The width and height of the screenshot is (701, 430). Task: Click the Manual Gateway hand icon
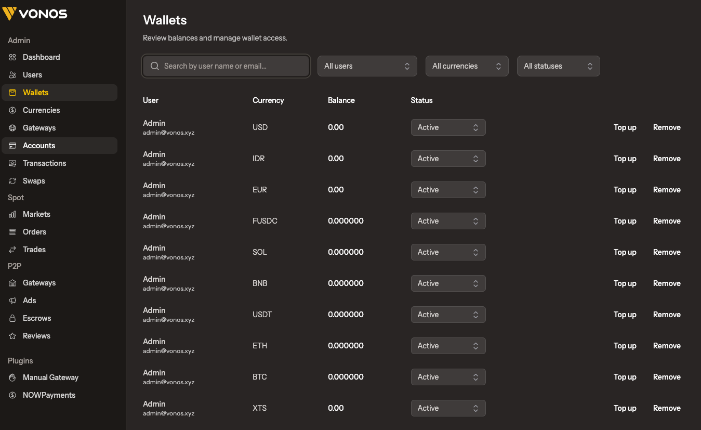(12, 377)
